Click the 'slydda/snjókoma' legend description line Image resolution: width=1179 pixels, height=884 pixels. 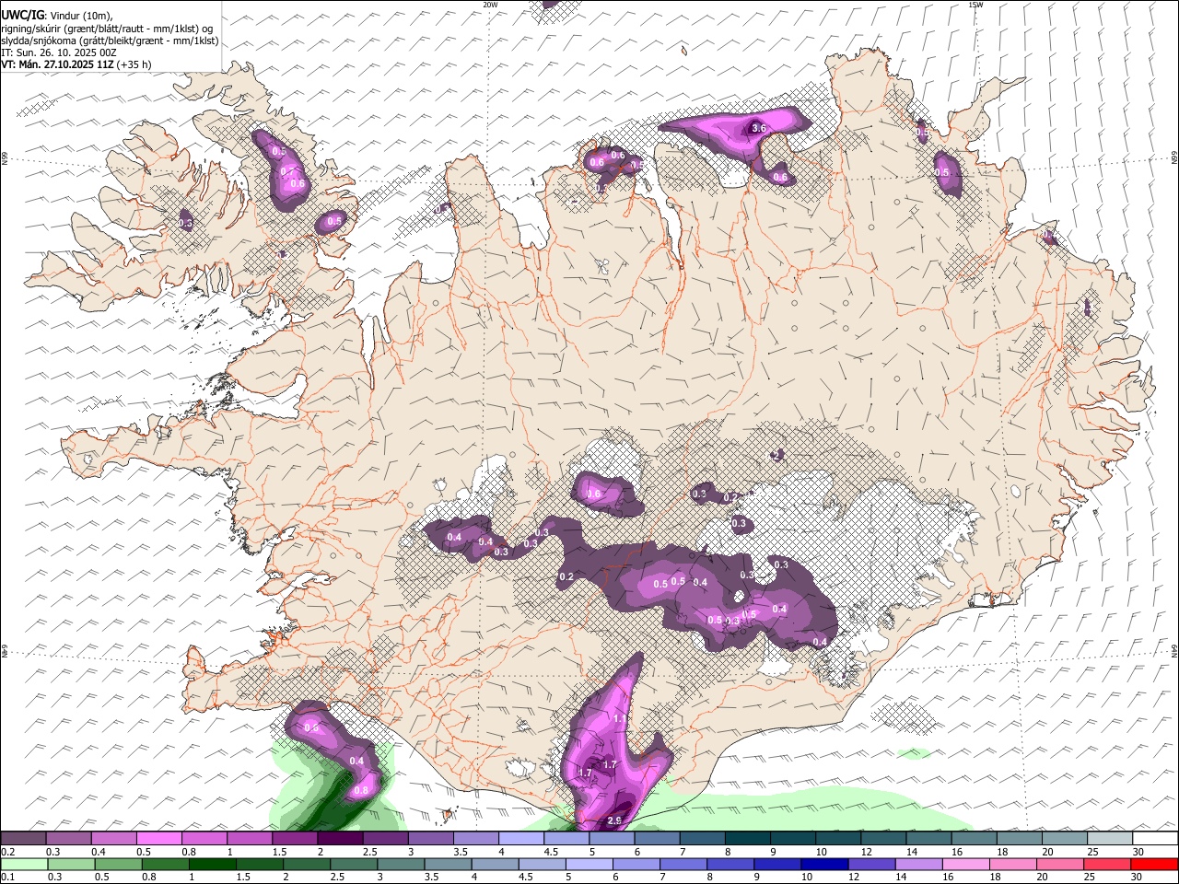(111, 41)
